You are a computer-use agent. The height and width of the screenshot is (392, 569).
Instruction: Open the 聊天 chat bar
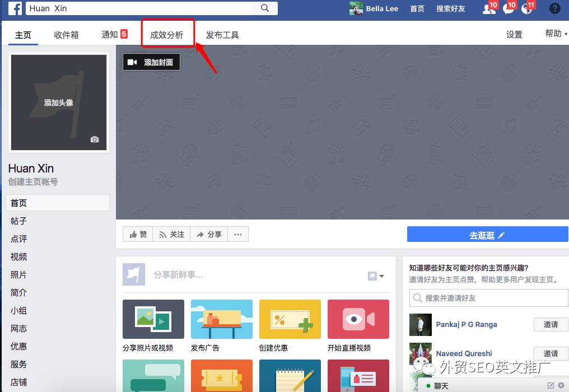[x=441, y=386]
